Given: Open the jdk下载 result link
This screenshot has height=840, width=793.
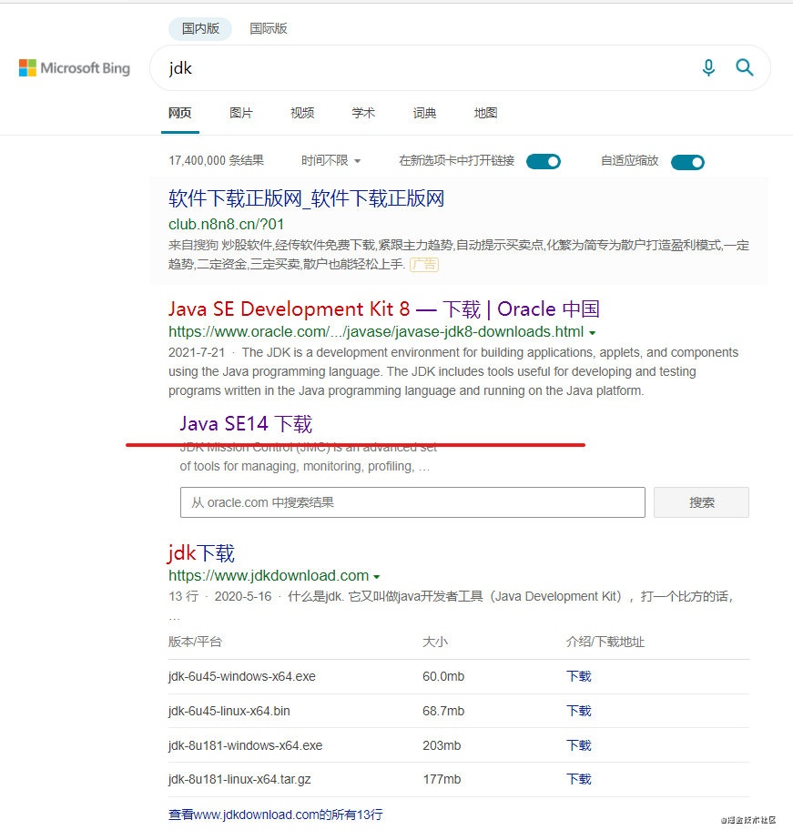Looking at the screenshot, I should (200, 552).
